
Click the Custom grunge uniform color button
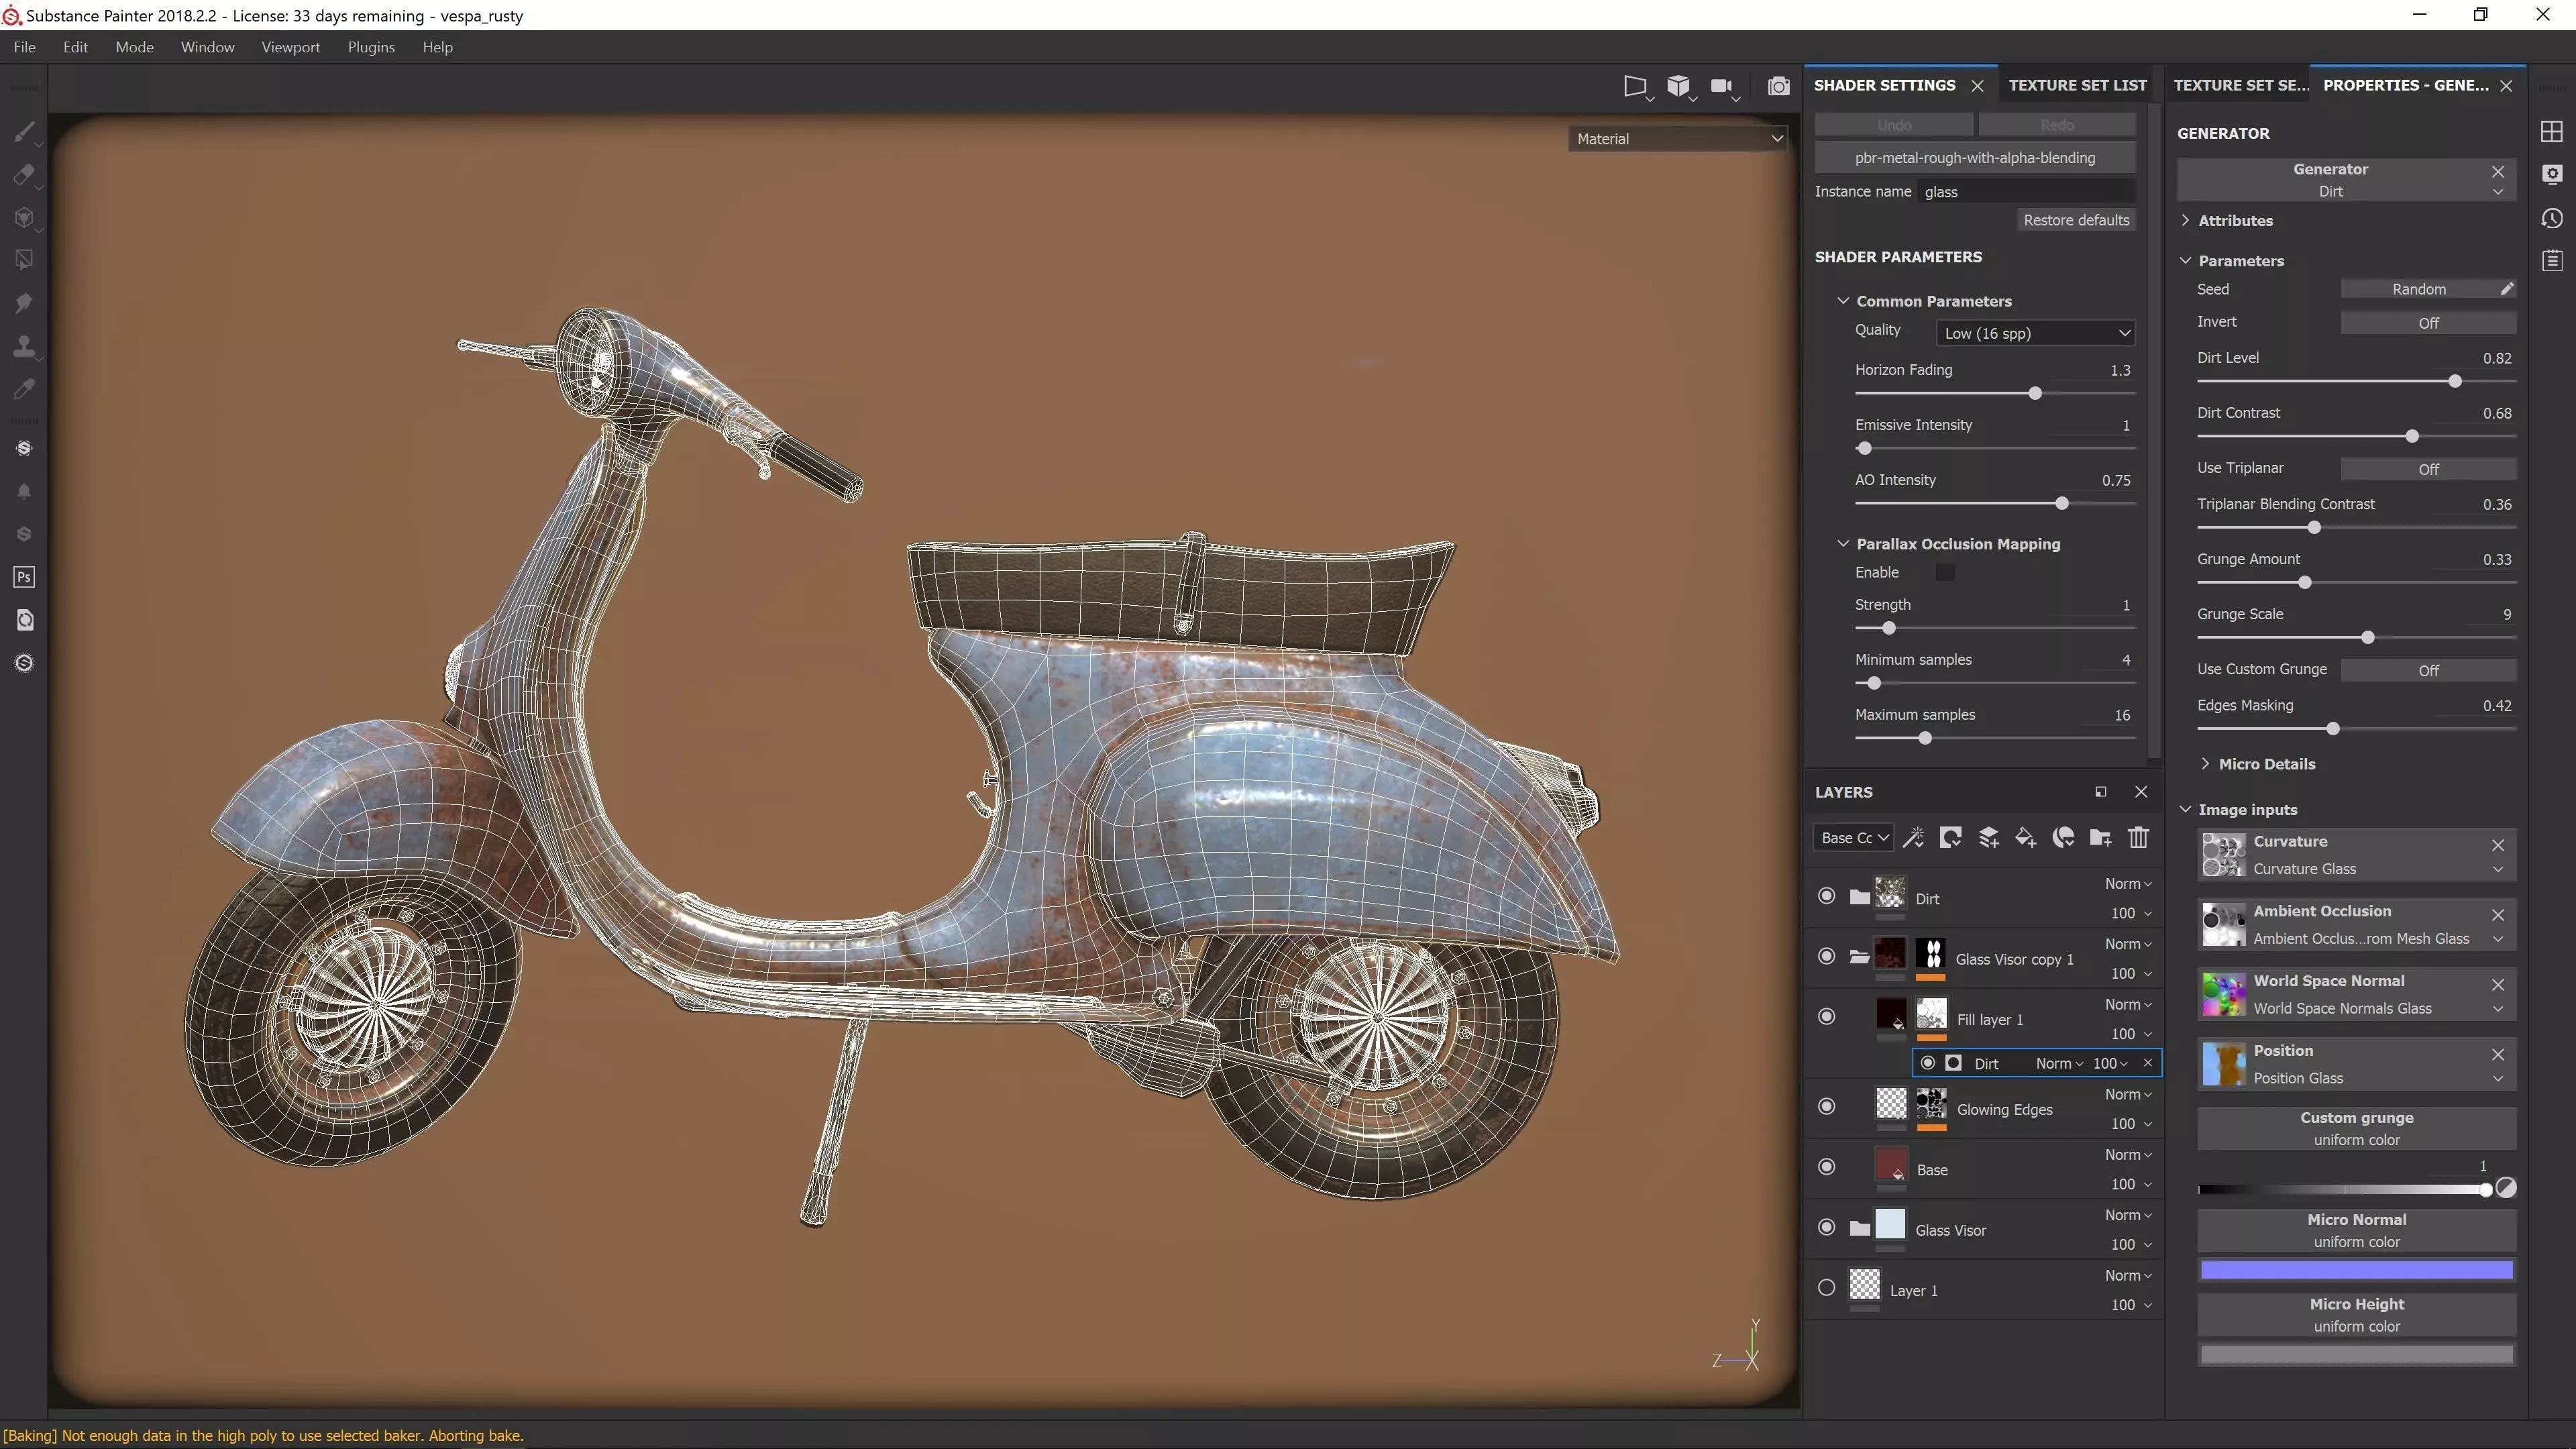(2356, 1129)
